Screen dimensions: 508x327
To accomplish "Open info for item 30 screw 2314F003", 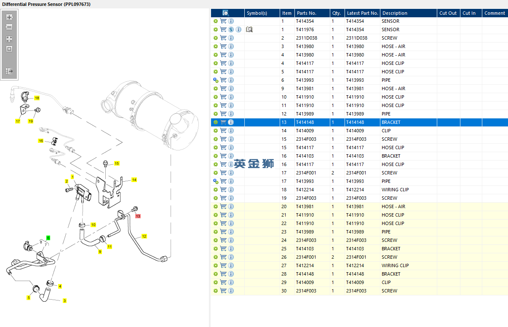I will [x=231, y=291].
